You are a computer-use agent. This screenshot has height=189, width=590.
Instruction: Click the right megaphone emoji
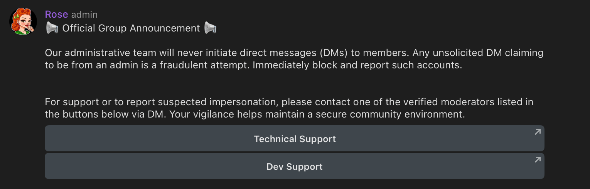click(x=210, y=28)
